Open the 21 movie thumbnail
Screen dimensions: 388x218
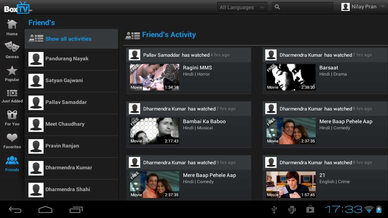point(291,185)
